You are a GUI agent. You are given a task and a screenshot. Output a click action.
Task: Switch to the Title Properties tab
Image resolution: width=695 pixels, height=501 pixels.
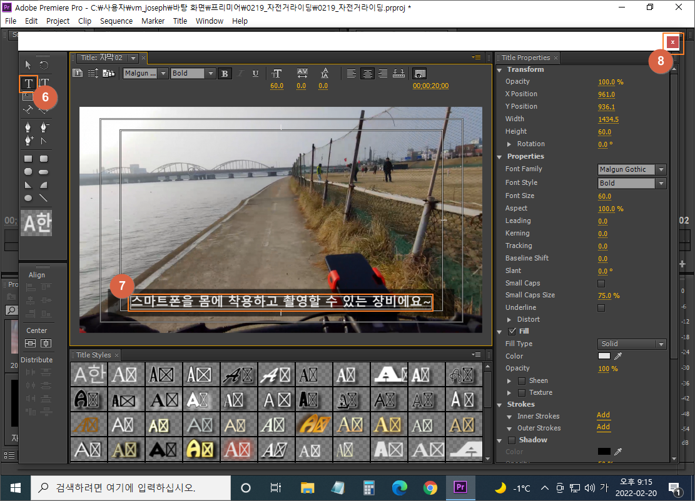(525, 57)
